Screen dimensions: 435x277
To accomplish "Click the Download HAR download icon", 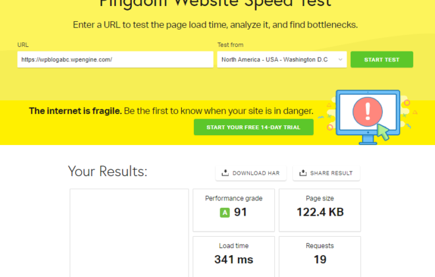I will 225,173.
